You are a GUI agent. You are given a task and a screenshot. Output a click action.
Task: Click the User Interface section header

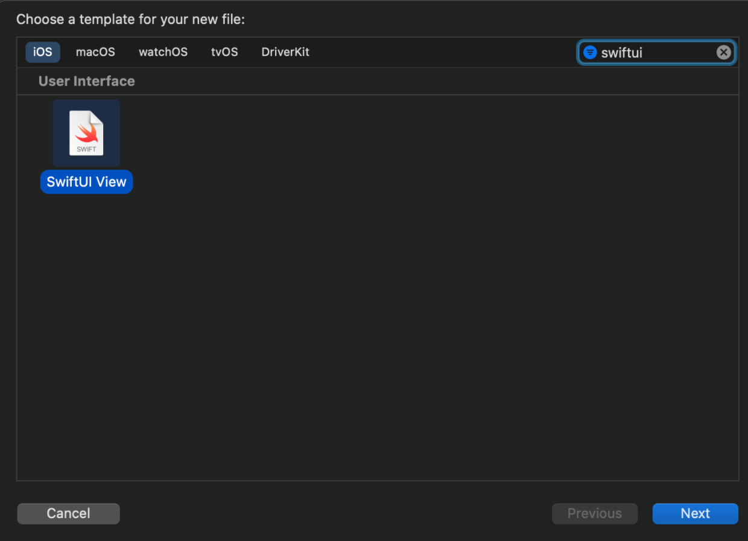coord(87,81)
